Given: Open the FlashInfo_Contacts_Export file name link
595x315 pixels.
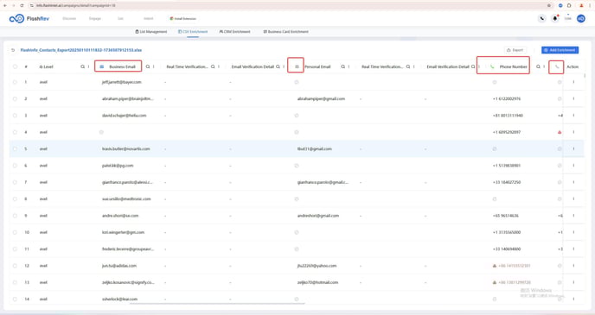Looking at the screenshot, I should (81, 50).
